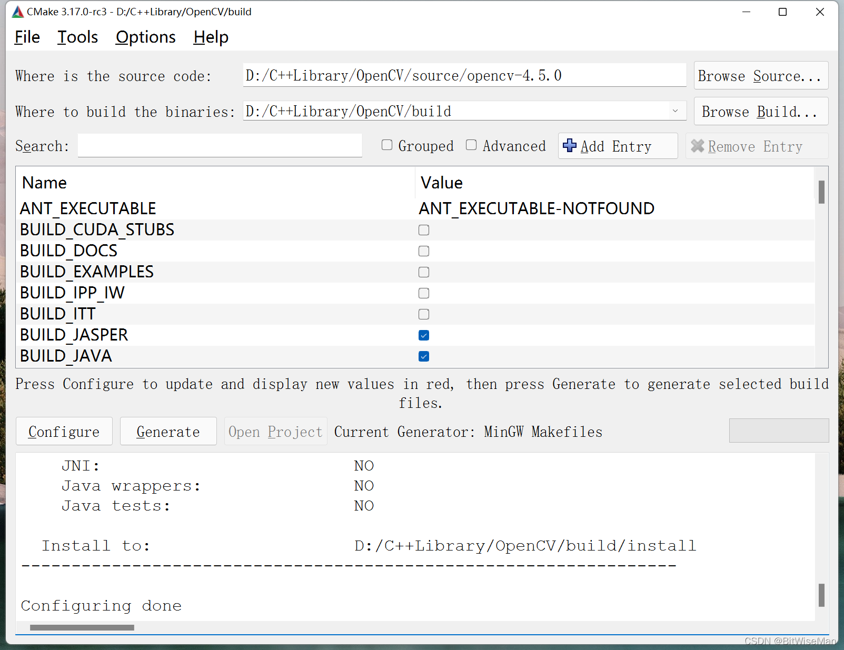Enable the BUILD_EXAMPLES checkbox
This screenshot has width=844, height=650.
(x=424, y=272)
